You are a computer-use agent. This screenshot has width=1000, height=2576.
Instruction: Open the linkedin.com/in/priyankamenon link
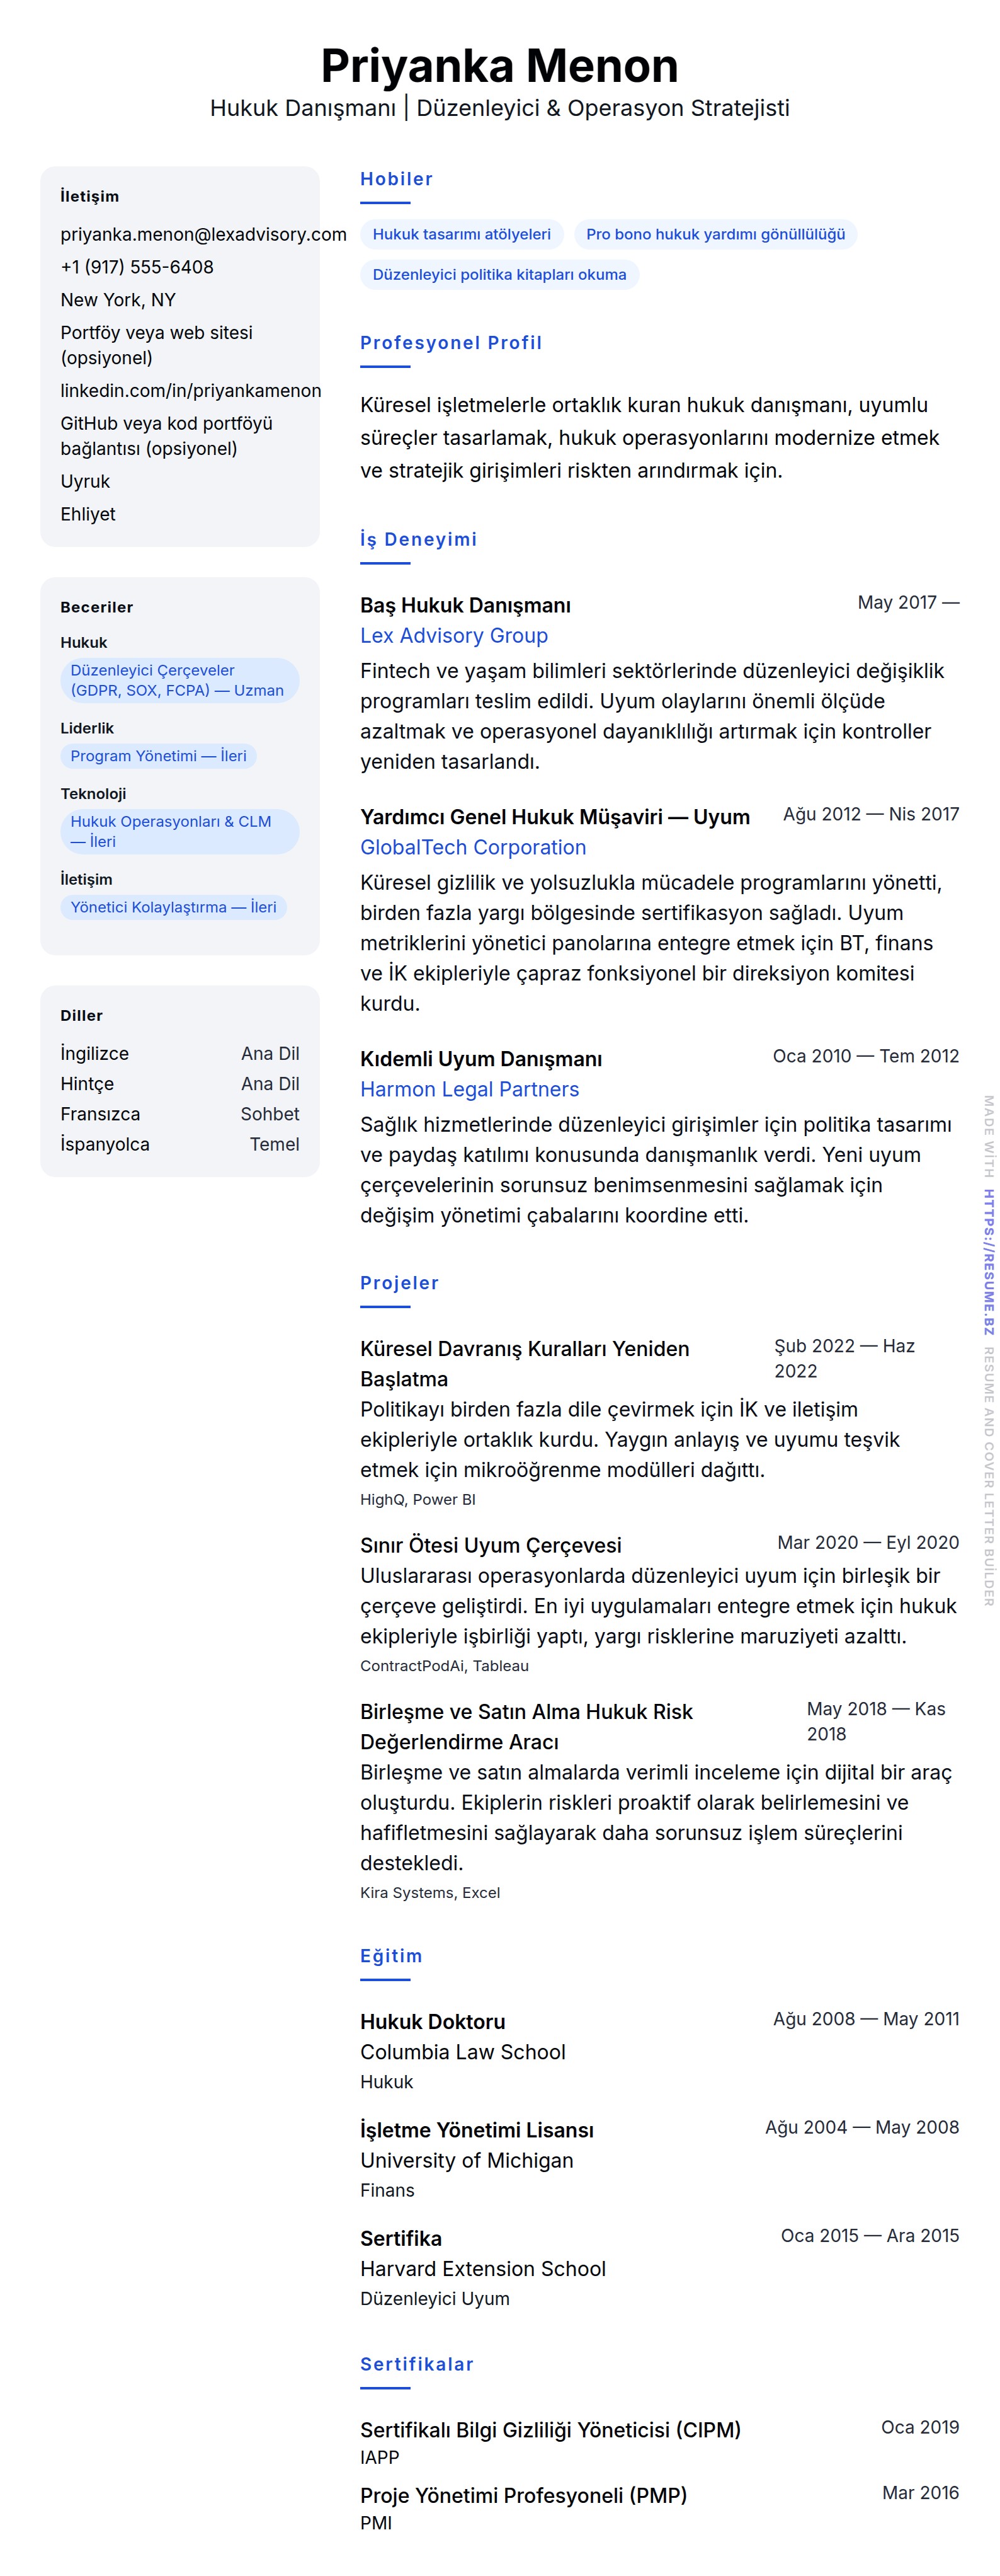pyautogui.click(x=190, y=390)
